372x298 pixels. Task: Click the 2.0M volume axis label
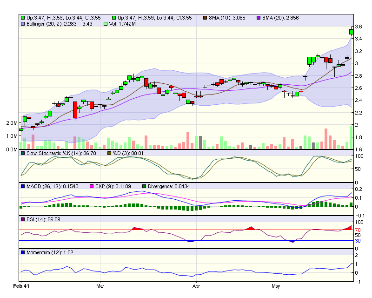point(12,123)
